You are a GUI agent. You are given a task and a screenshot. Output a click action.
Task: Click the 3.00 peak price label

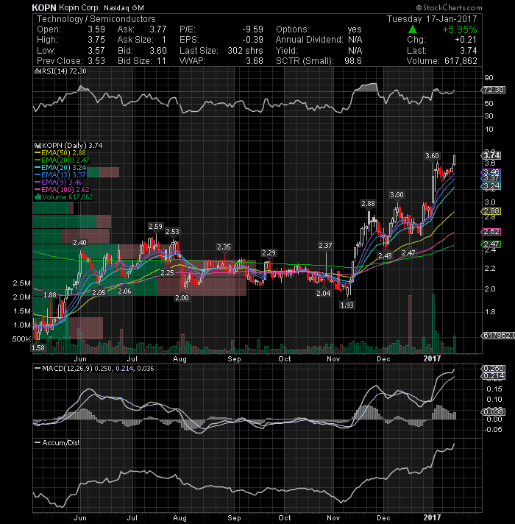pos(397,194)
